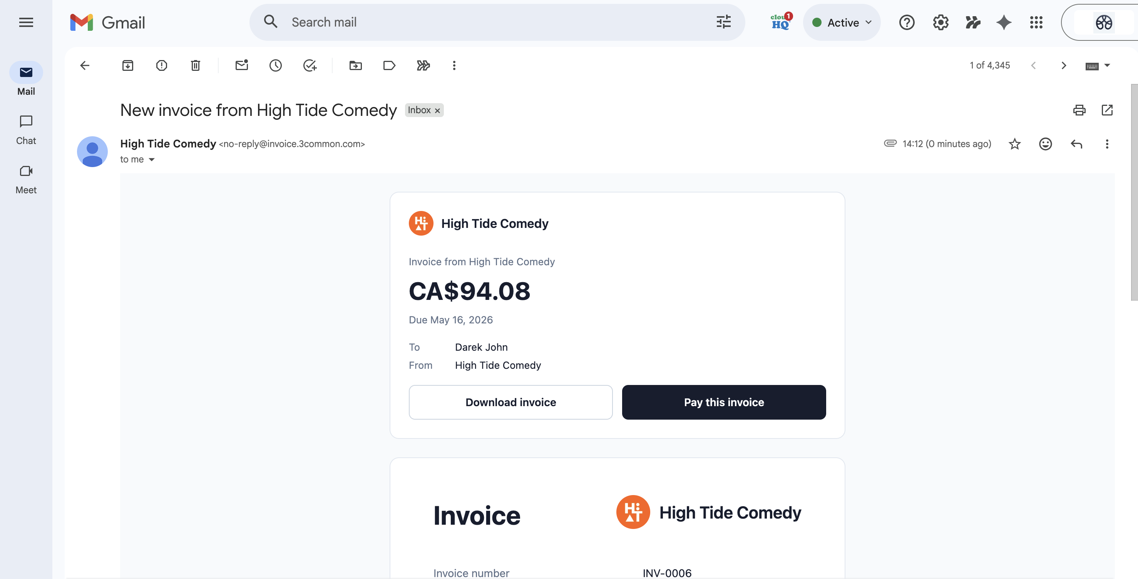The width and height of the screenshot is (1138, 579).
Task: Go to the newer conversation arrow
Action: 1033,65
